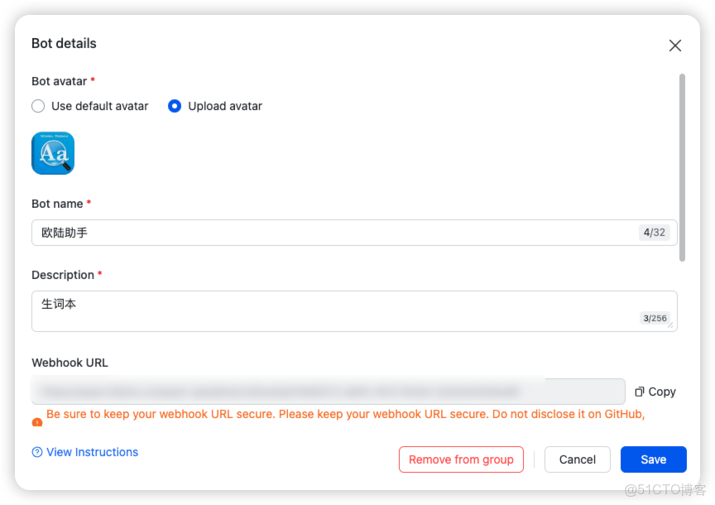715x505 pixels.
Task: Click the orange warning icon
Action: 37,422
